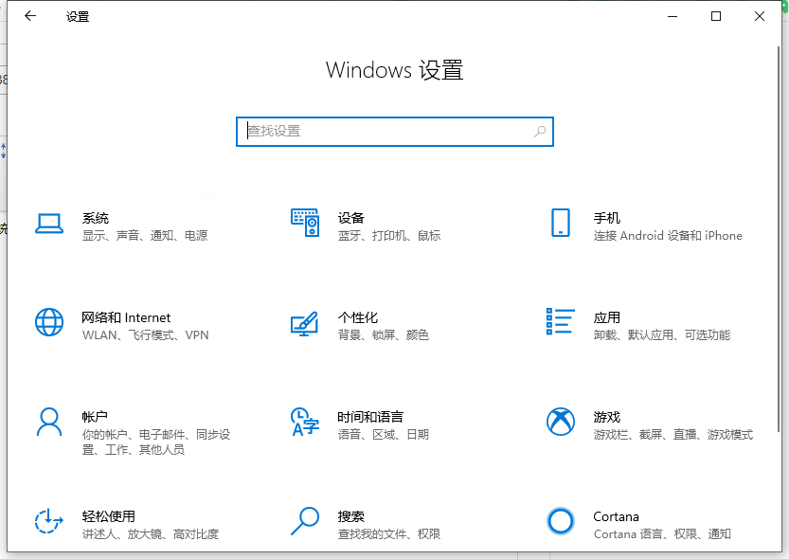Open the 游戏 Xbox icon

pyautogui.click(x=561, y=422)
